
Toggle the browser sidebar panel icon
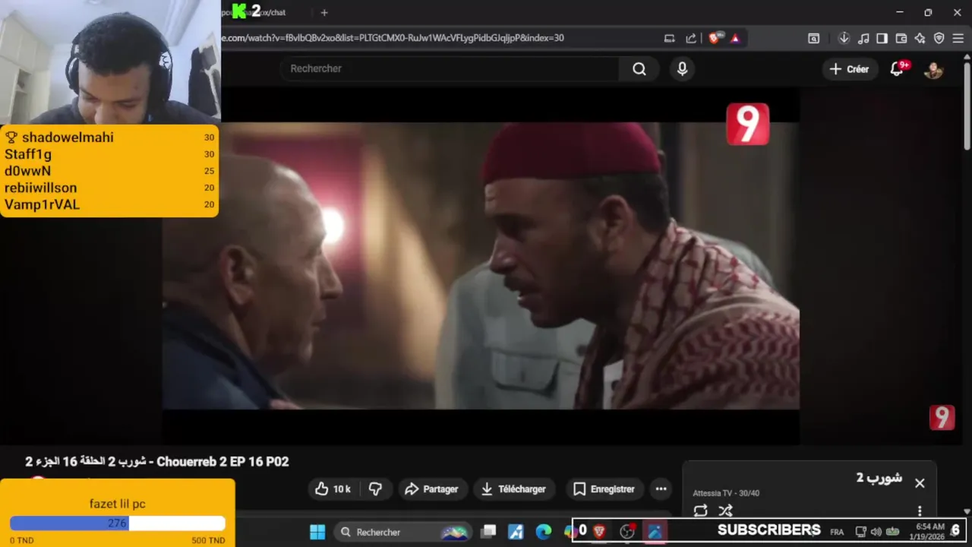click(882, 38)
